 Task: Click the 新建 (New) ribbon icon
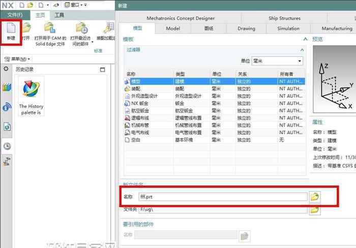[11, 28]
